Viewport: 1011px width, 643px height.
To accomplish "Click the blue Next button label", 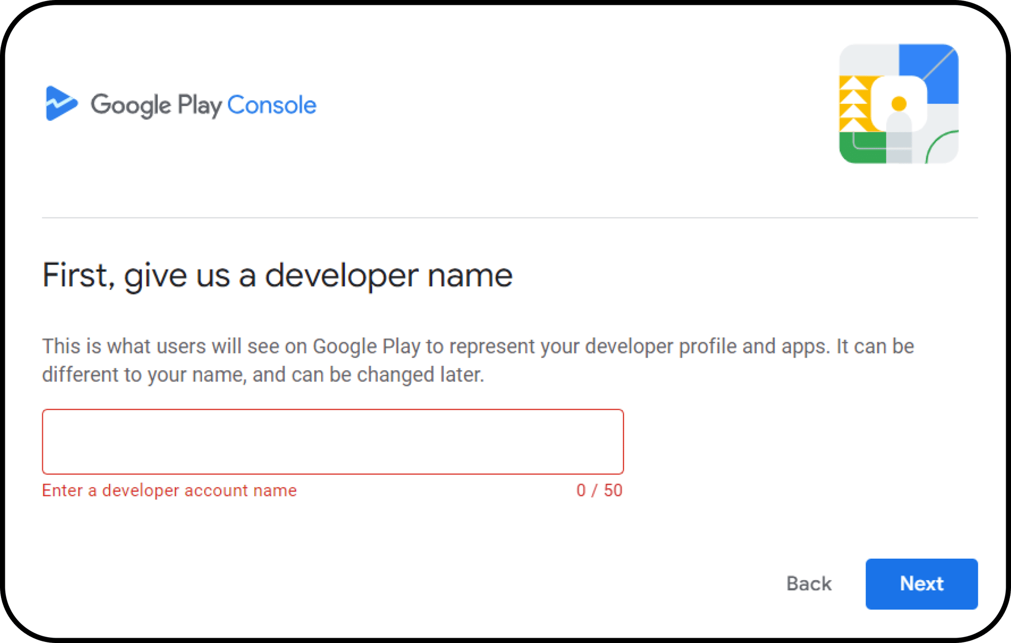I will pyautogui.click(x=921, y=584).
